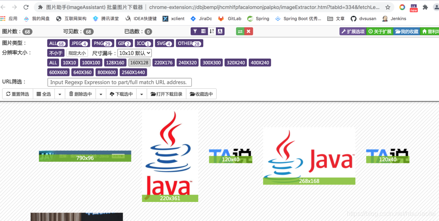439x221 pixels.
Task: Filter image type by ALL 68
Action: (x=57, y=43)
